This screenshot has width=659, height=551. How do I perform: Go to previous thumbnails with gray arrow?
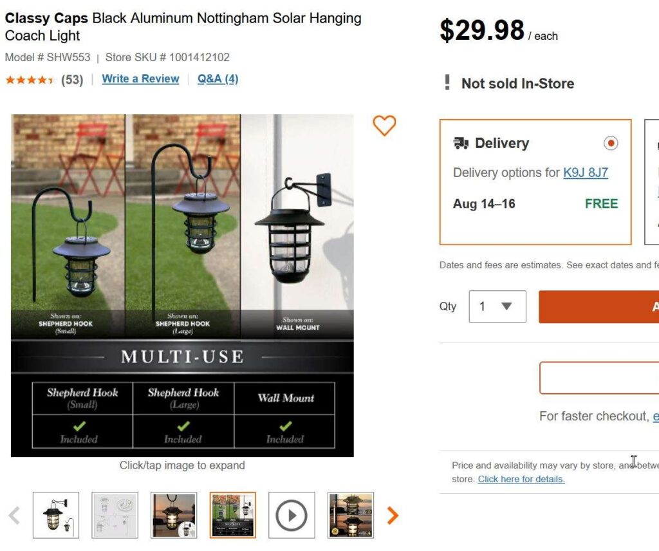[x=14, y=515]
